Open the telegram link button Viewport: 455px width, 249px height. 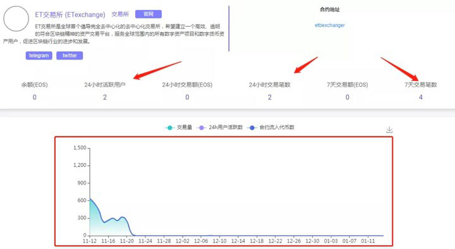(x=39, y=56)
